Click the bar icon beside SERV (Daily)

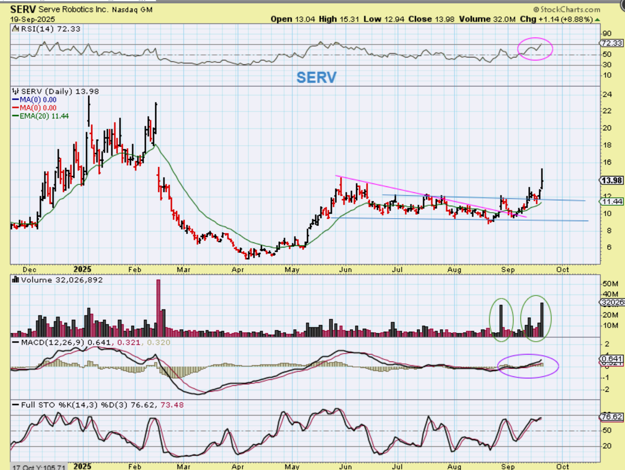point(14,91)
